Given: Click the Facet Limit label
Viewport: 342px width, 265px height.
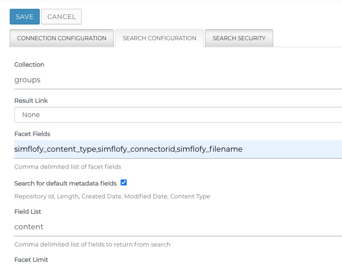Looking at the screenshot, I should pyautogui.click(x=31, y=259).
